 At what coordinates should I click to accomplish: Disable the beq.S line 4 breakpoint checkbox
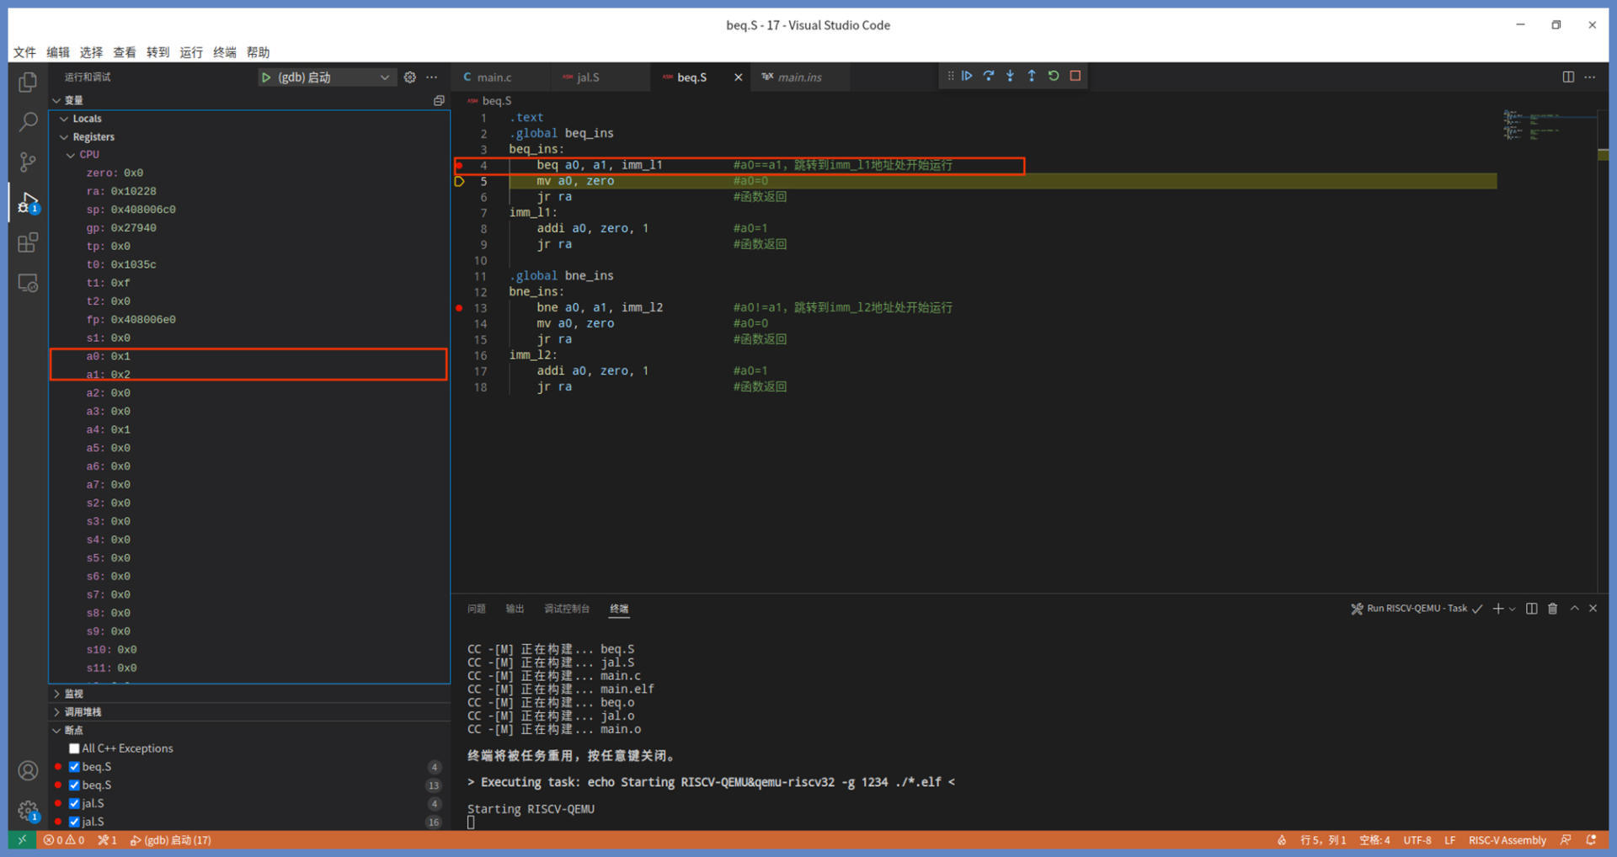click(74, 767)
